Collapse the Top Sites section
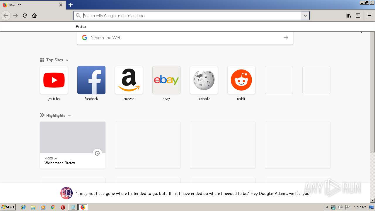Viewport: 375px width, 211px height. [x=67, y=60]
